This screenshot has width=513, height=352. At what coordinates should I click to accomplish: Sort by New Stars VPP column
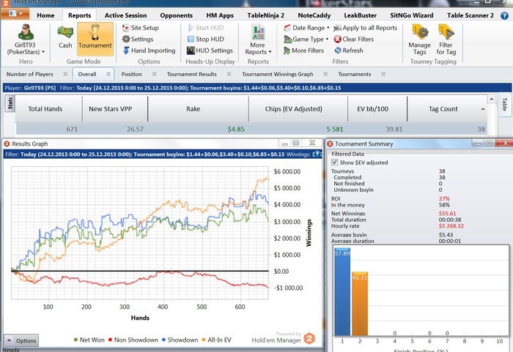(x=115, y=109)
